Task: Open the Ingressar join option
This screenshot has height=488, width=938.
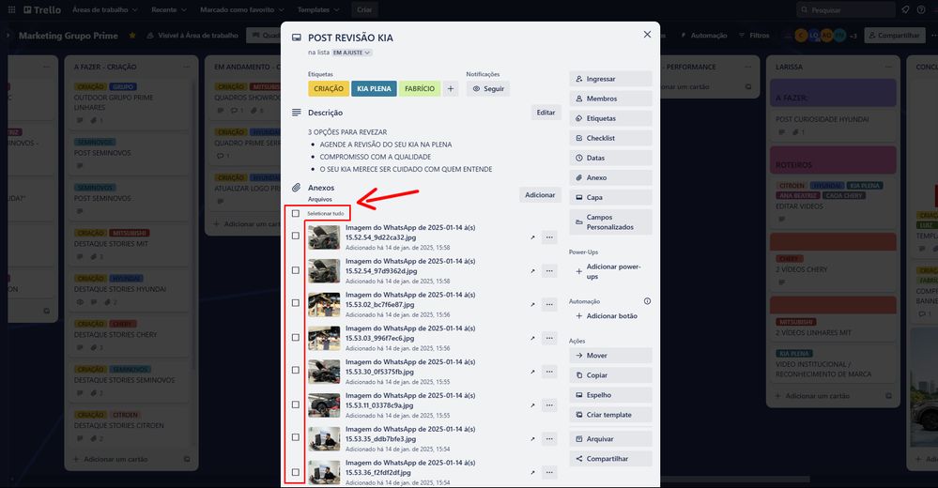Action: pyautogui.click(x=610, y=79)
